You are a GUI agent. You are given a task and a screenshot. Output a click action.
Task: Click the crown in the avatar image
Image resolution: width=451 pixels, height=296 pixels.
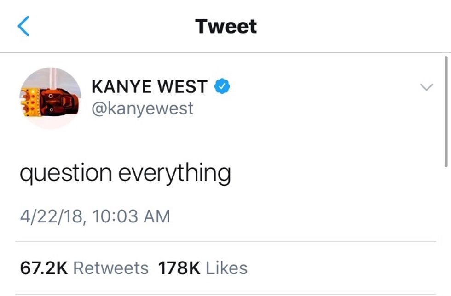[29, 102]
